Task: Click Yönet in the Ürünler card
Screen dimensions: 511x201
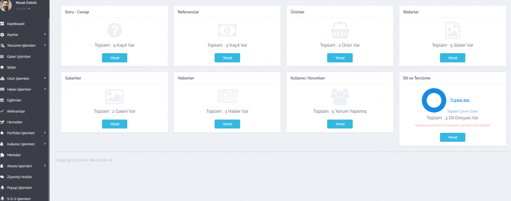Action: coord(340,58)
